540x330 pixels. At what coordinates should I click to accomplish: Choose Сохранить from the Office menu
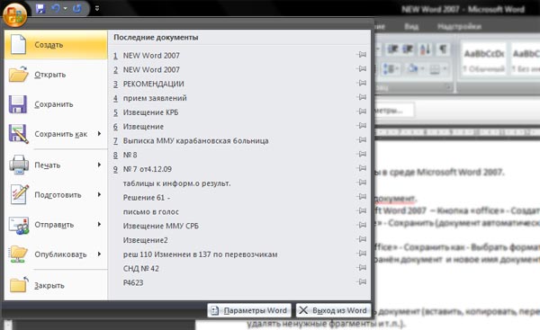pyautogui.click(x=56, y=104)
